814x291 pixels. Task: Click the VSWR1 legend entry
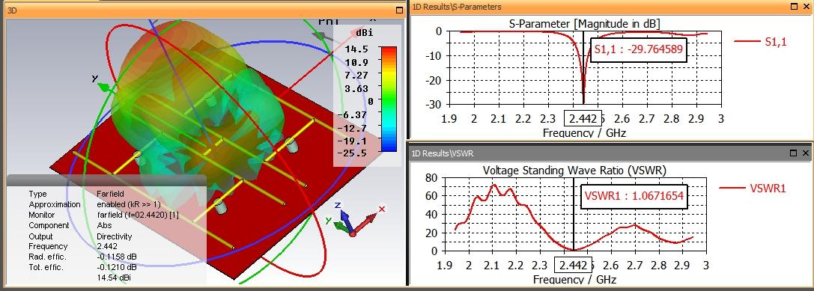pos(753,189)
